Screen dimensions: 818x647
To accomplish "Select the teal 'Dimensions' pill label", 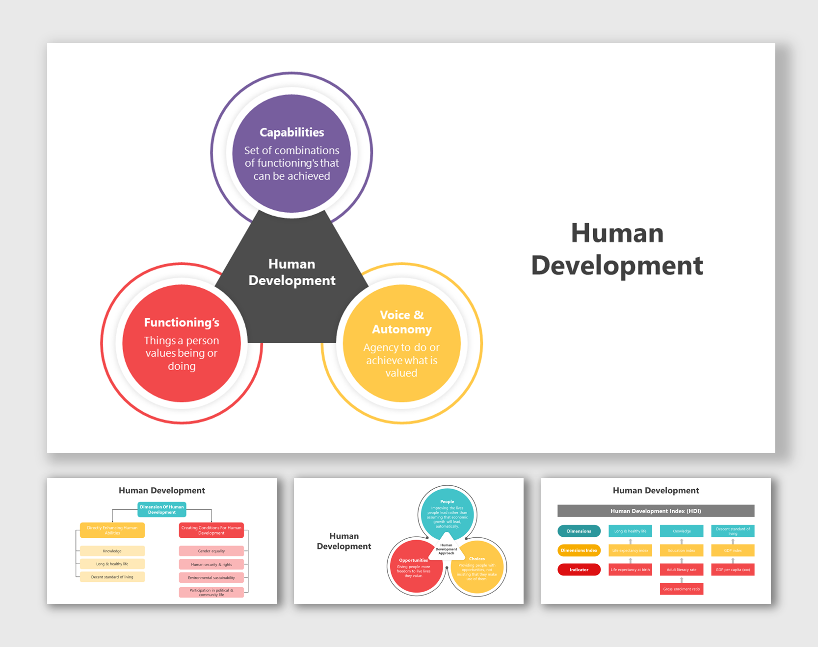I will [x=579, y=531].
